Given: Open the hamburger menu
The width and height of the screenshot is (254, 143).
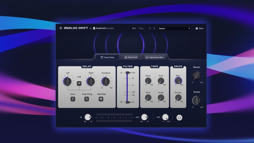Looking at the screenshot, I should [x=61, y=28].
